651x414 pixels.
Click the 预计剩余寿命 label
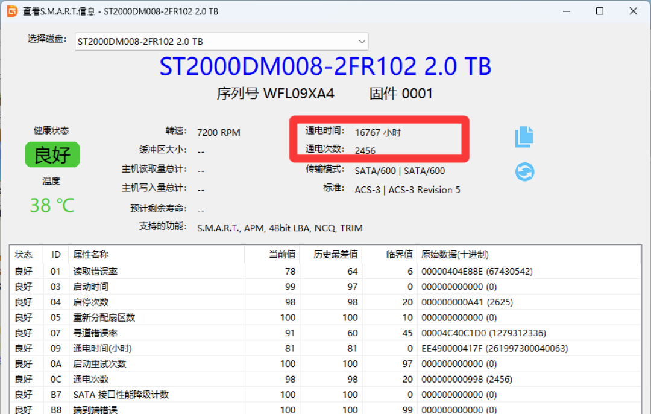click(159, 208)
